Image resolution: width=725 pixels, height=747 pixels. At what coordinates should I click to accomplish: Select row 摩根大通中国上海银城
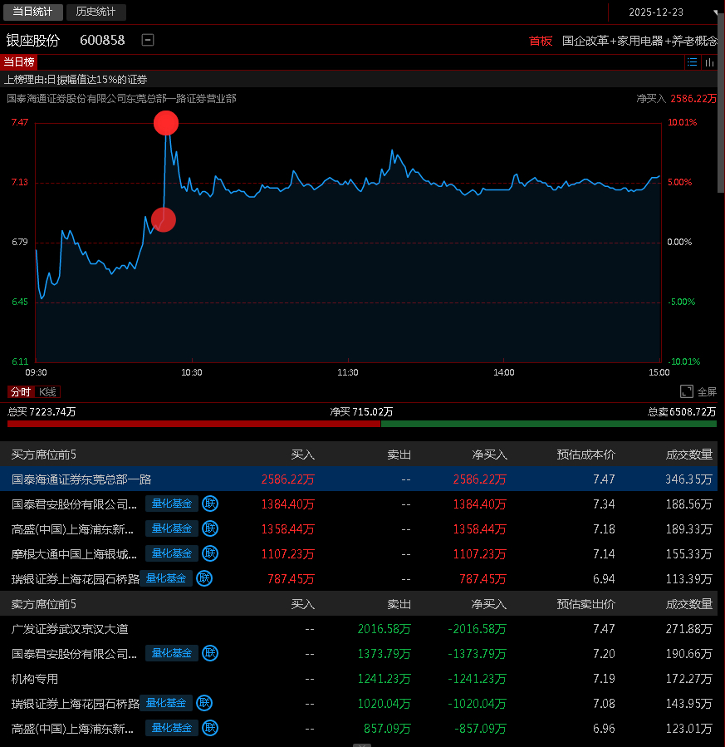tap(359, 553)
